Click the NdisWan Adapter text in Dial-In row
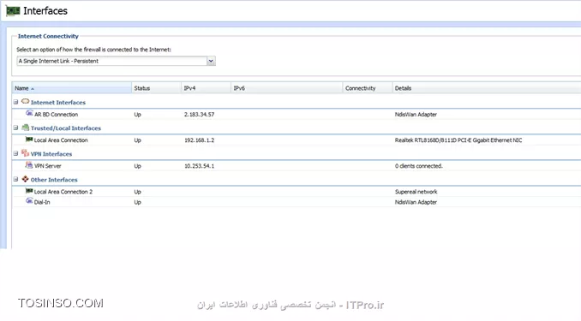 coord(416,202)
